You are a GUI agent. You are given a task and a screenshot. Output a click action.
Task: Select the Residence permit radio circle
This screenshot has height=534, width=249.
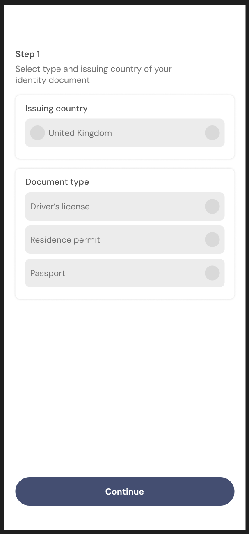tap(212, 240)
